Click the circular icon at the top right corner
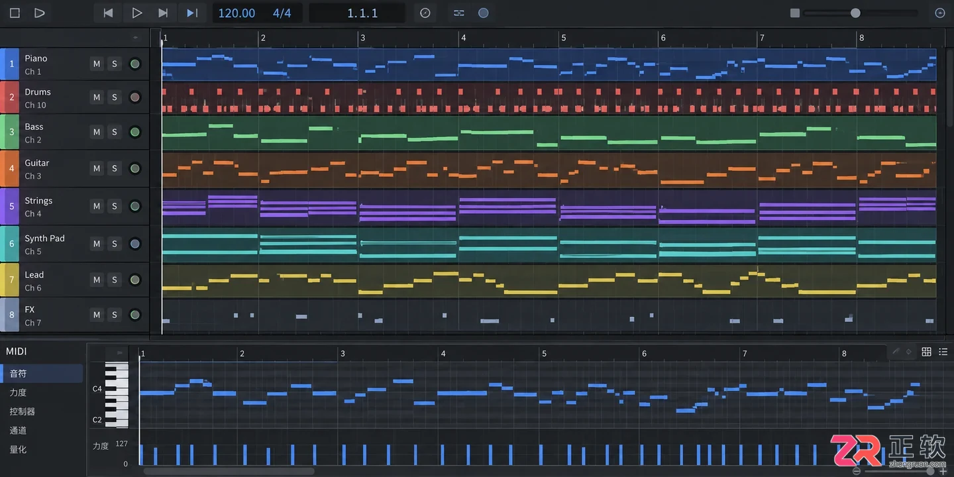This screenshot has height=477, width=954. 939,13
